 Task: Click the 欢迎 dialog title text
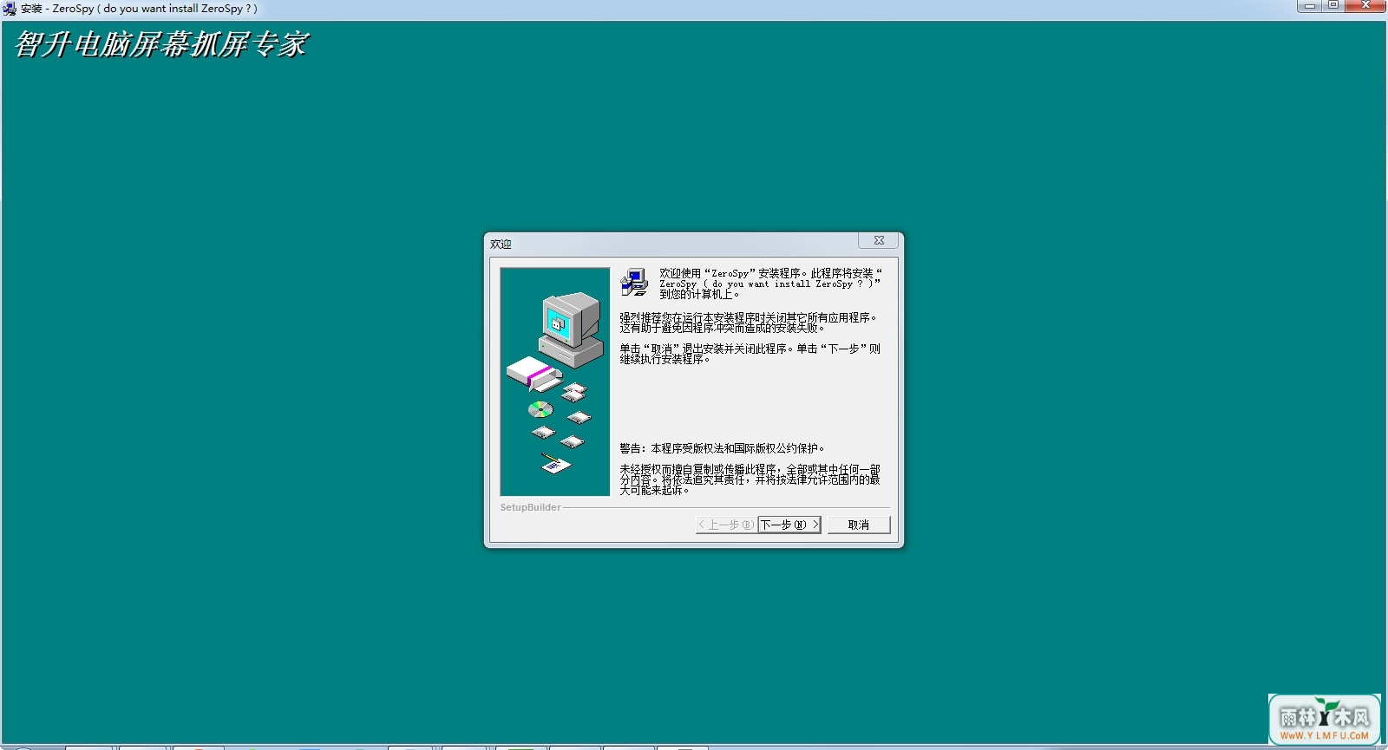(x=501, y=245)
